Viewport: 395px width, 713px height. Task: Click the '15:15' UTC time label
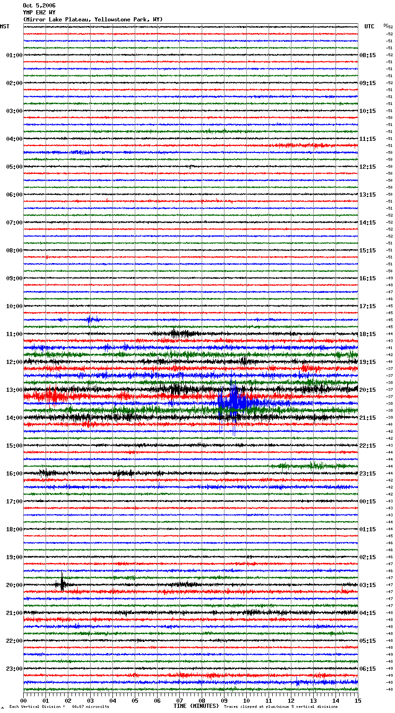pos(368,251)
